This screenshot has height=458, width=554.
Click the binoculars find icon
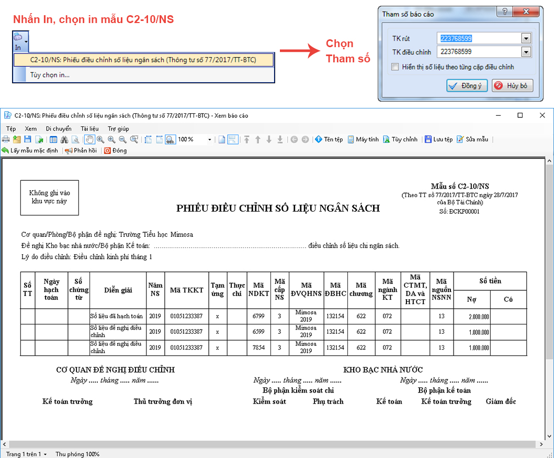pos(64,139)
